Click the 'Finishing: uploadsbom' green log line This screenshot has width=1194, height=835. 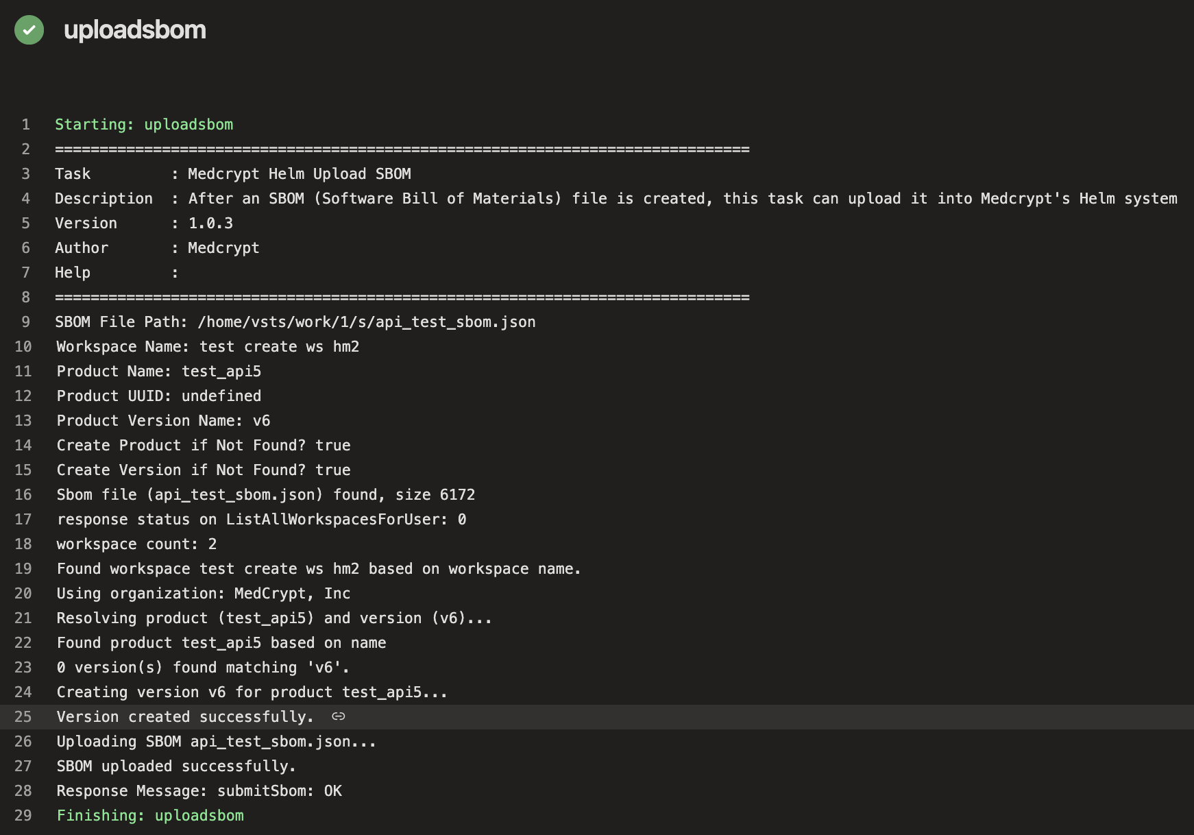(x=149, y=815)
